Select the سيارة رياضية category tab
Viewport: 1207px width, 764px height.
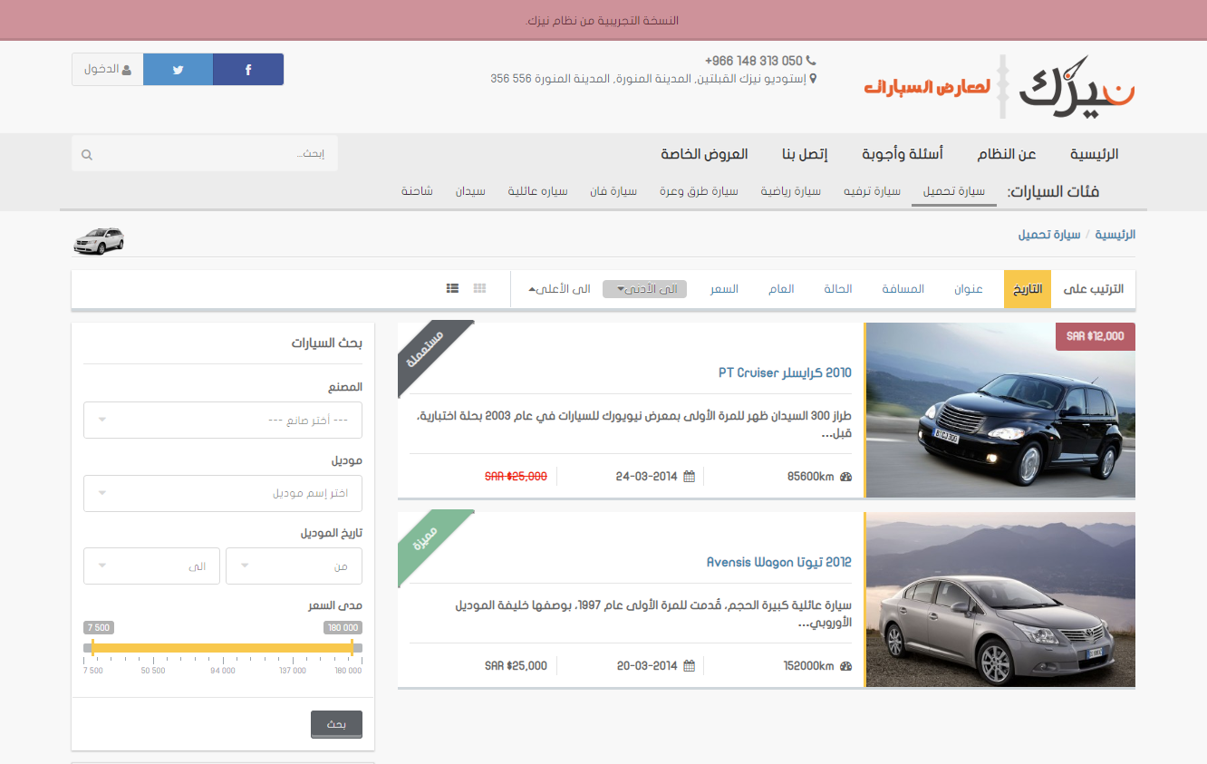790,191
